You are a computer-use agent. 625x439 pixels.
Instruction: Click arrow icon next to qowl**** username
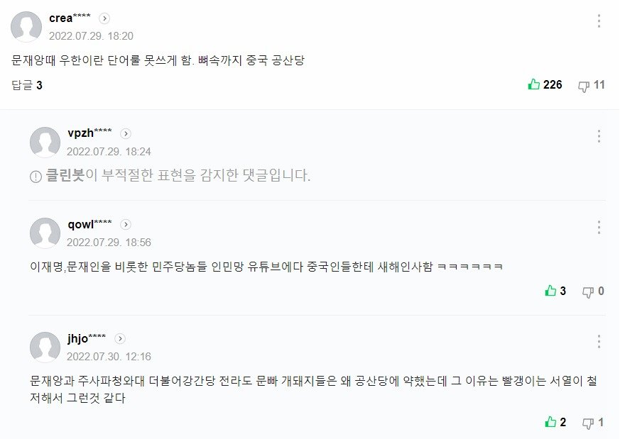126,224
